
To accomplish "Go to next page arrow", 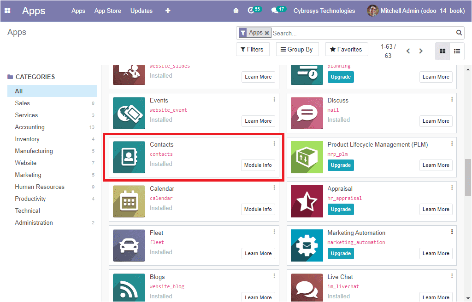I will coord(421,51).
